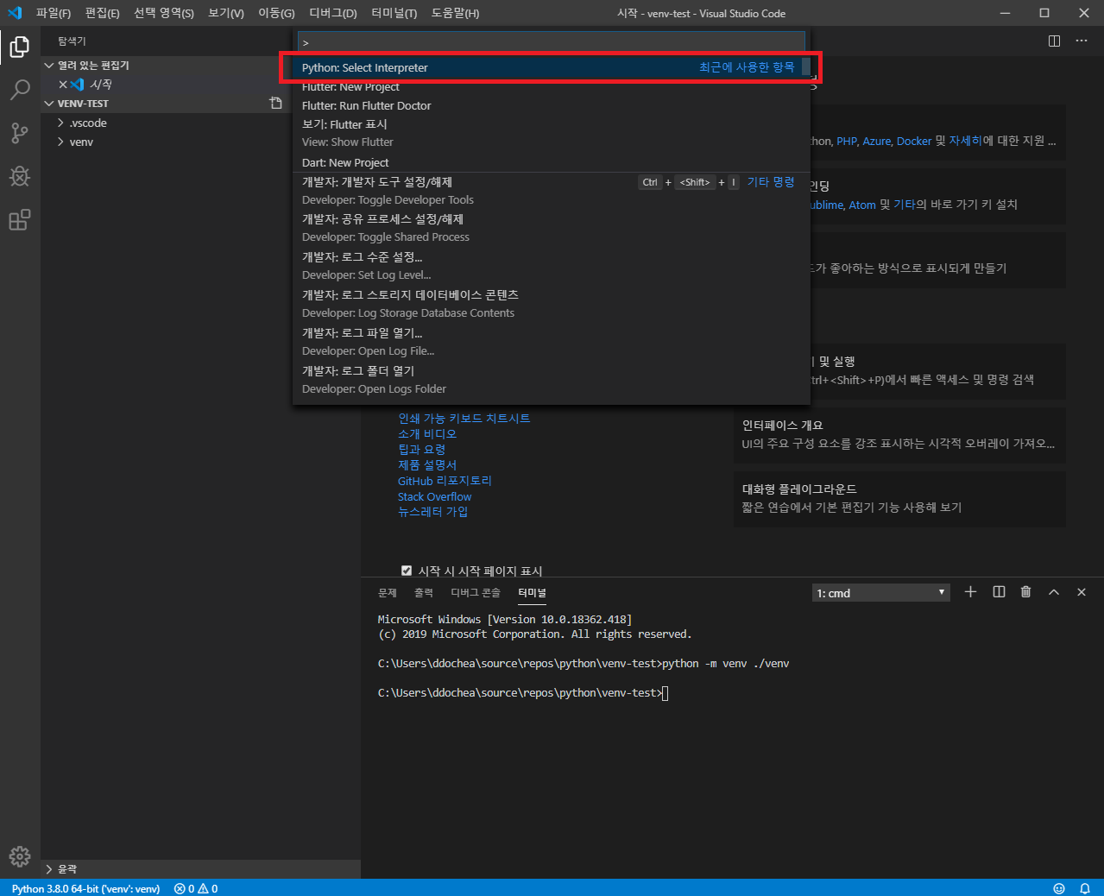1104x896 pixels.
Task: Choose 개발자: 로그 수준 설정 command
Action: [552, 266]
